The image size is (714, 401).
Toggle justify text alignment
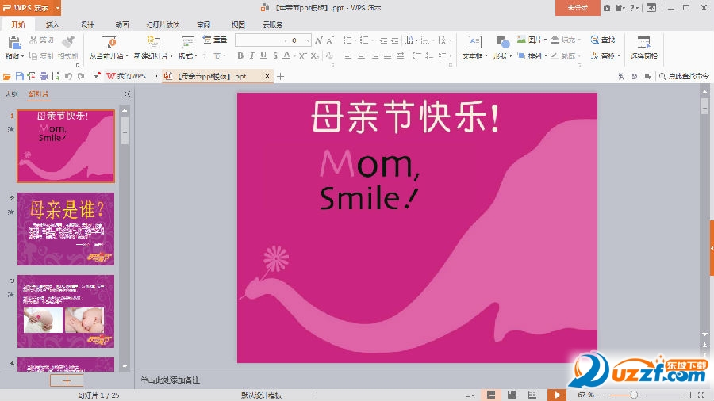387,56
